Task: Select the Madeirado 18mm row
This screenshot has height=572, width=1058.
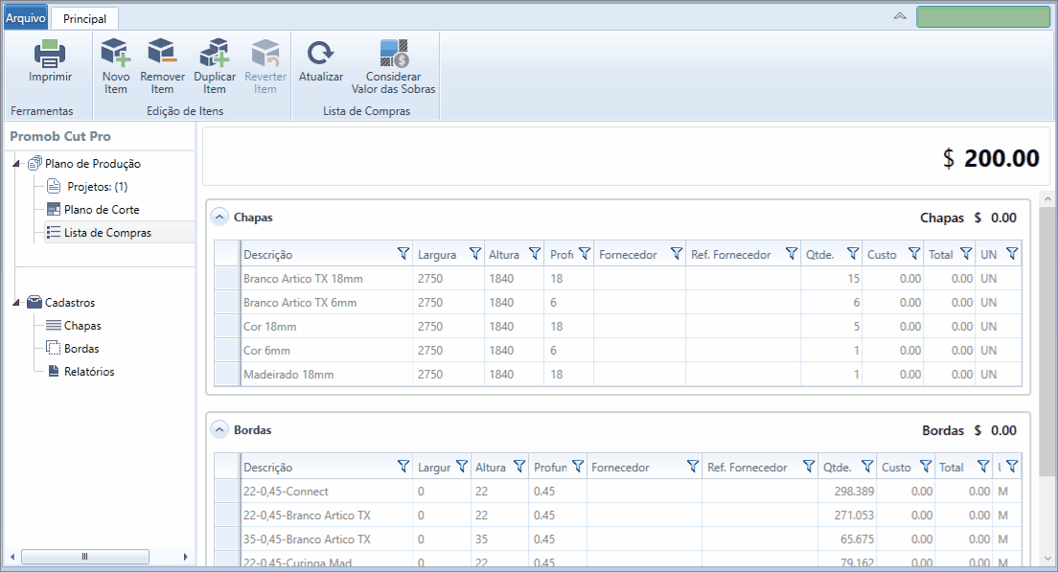Action: pos(617,375)
